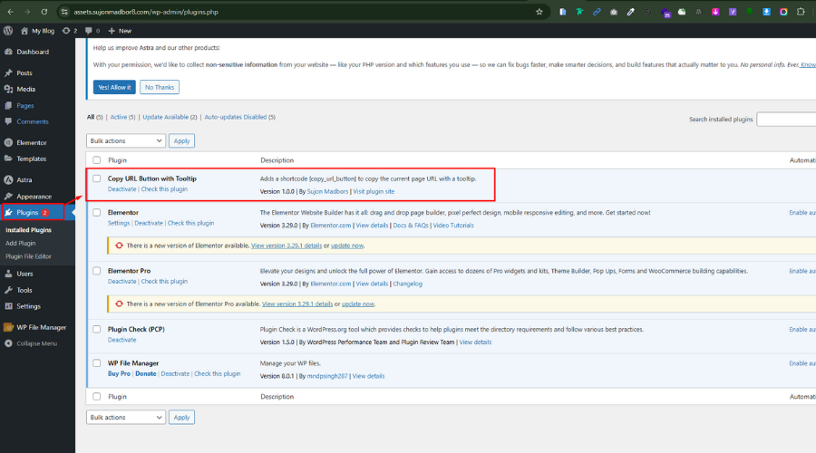The height and width of the screenshot is (453, 816).
Task: Click the browser address bar URL
Action: [x=146, y=12]
